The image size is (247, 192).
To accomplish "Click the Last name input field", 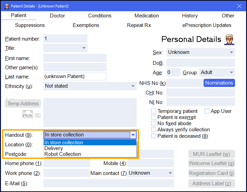I will [75, 77].
